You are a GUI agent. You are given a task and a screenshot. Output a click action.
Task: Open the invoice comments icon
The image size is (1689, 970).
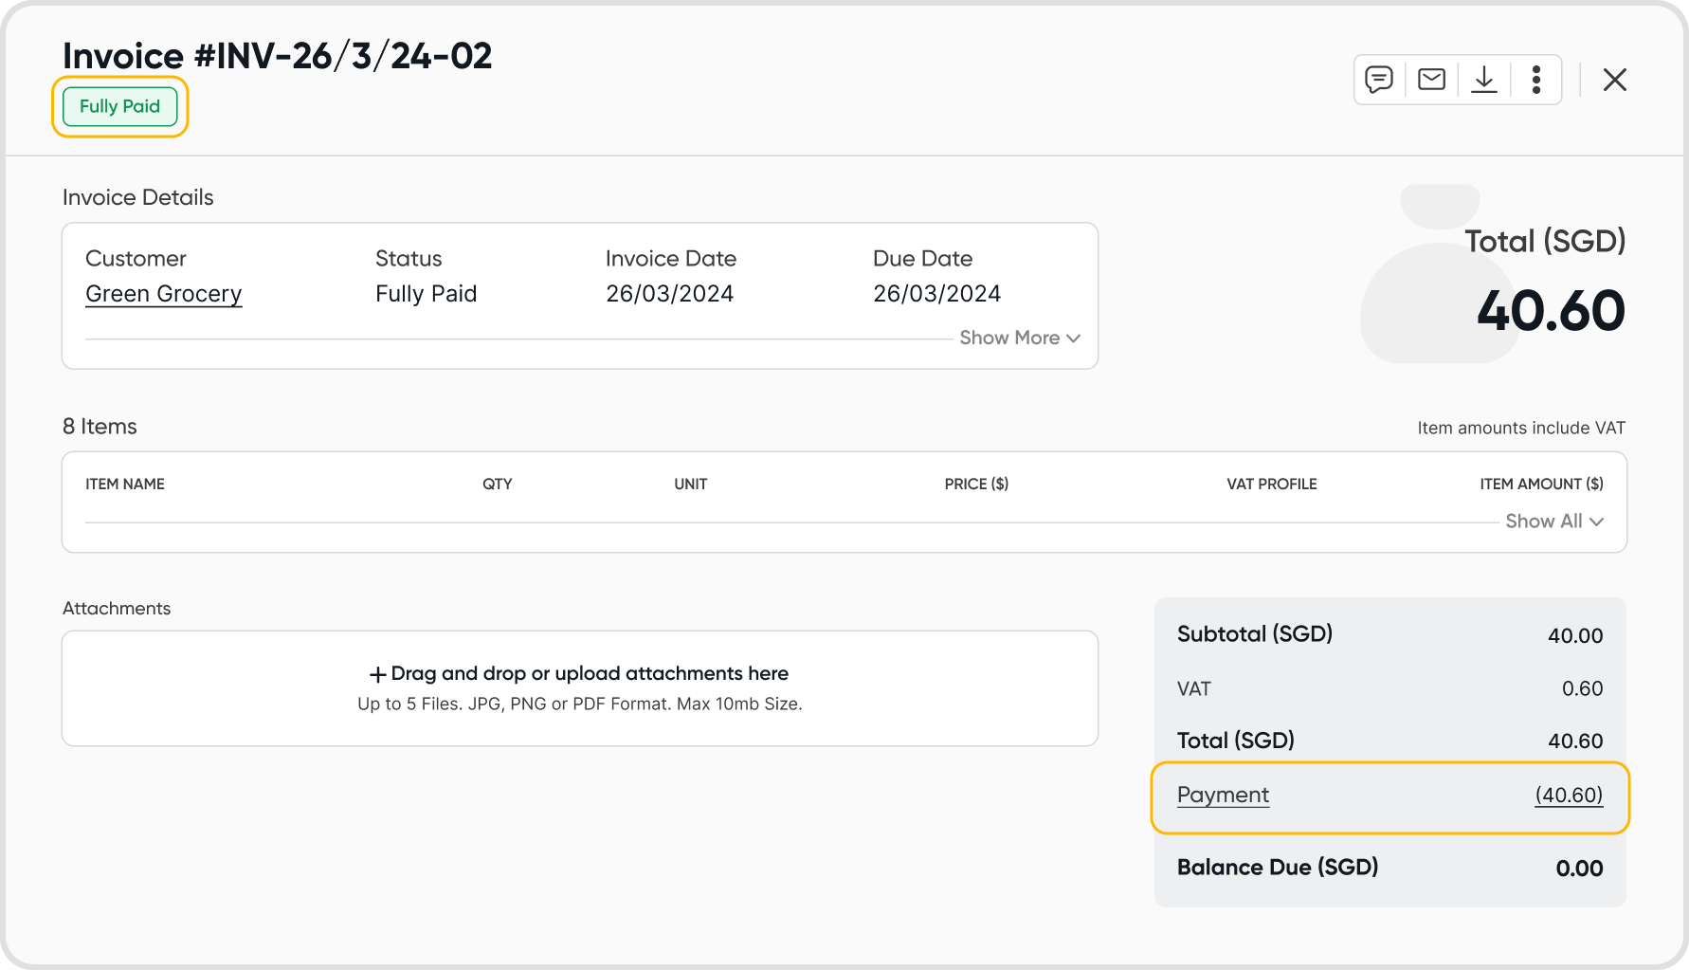click(x=1379, y=80)
